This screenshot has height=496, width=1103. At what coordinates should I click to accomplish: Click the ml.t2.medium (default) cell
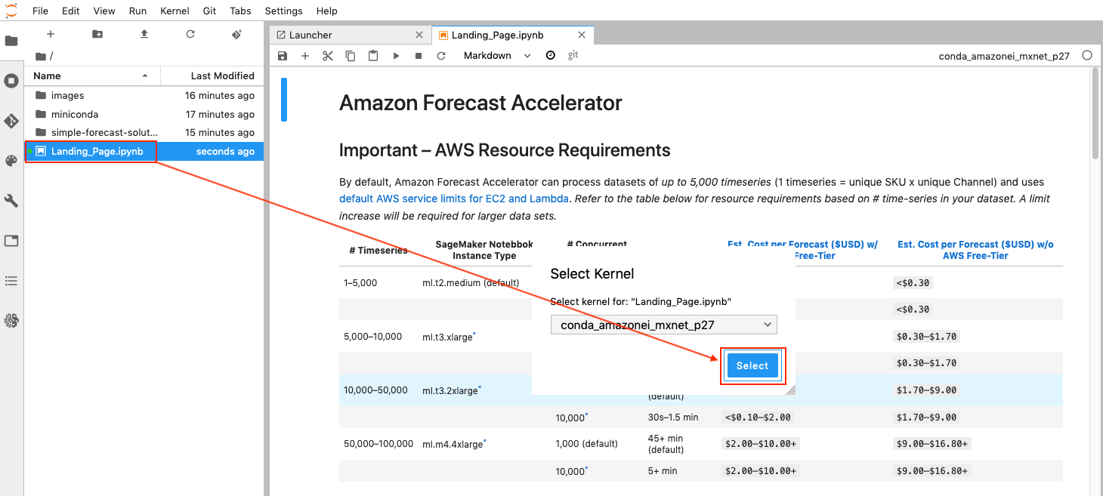coord(471,283)
